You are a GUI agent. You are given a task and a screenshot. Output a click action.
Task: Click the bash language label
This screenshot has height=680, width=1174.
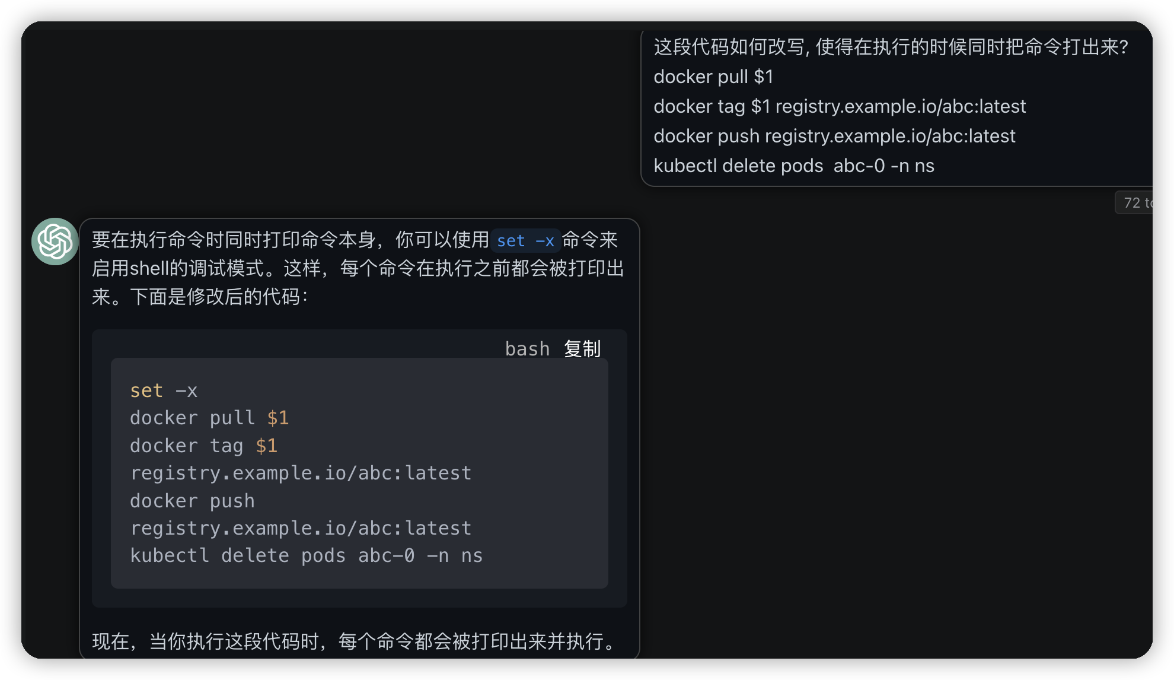[527, 349]
